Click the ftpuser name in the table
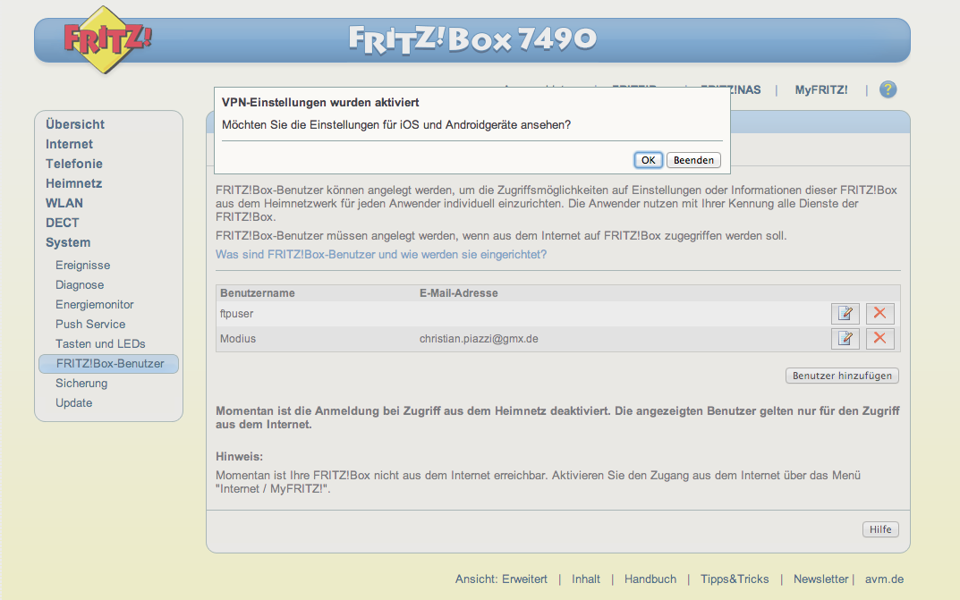This screenshot has height=600, width=960. (236, 314)
